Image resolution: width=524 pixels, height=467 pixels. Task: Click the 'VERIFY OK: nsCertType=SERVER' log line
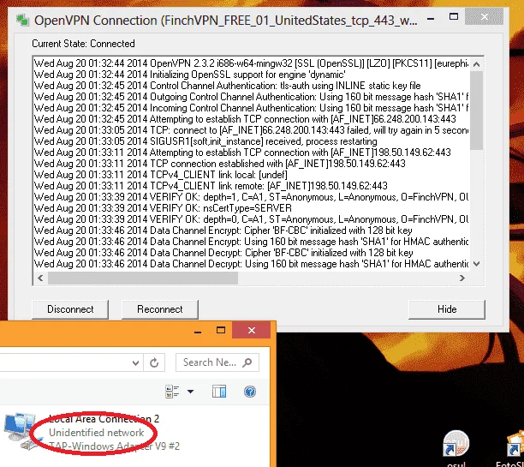coord(163,208)
